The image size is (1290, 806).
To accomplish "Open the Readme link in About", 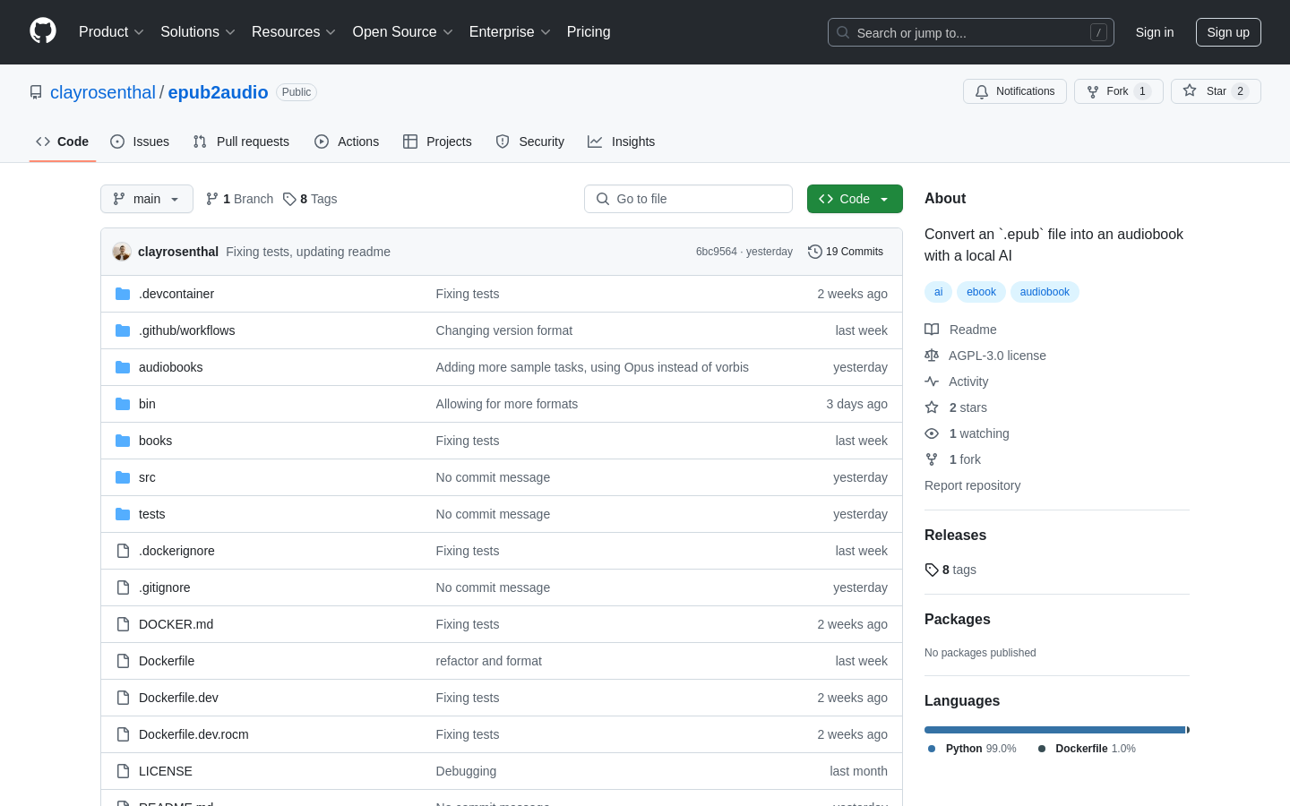I will 961,330.
